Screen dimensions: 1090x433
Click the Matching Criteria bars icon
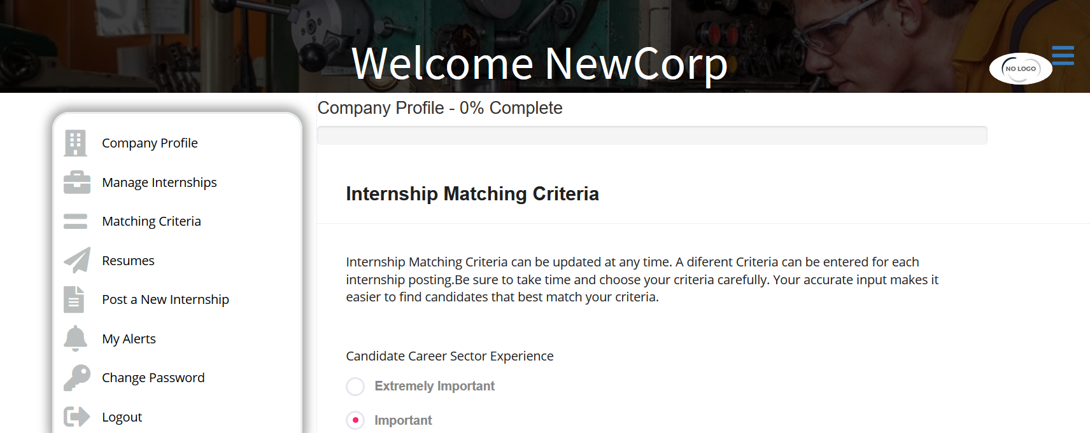pos(75,221)
